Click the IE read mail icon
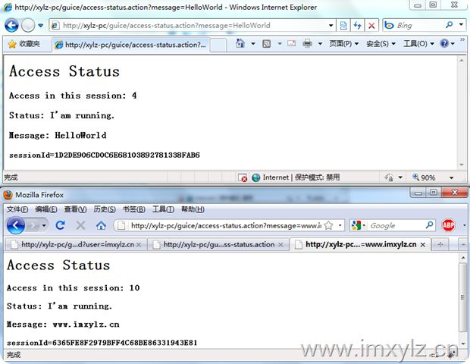Image resolution: width=470 pixels, height=364 pixels. (291, 44)
